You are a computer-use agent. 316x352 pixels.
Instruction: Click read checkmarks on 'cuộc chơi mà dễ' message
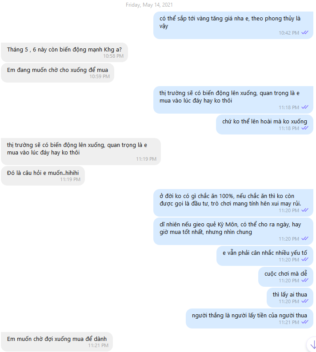coord(305,281)
